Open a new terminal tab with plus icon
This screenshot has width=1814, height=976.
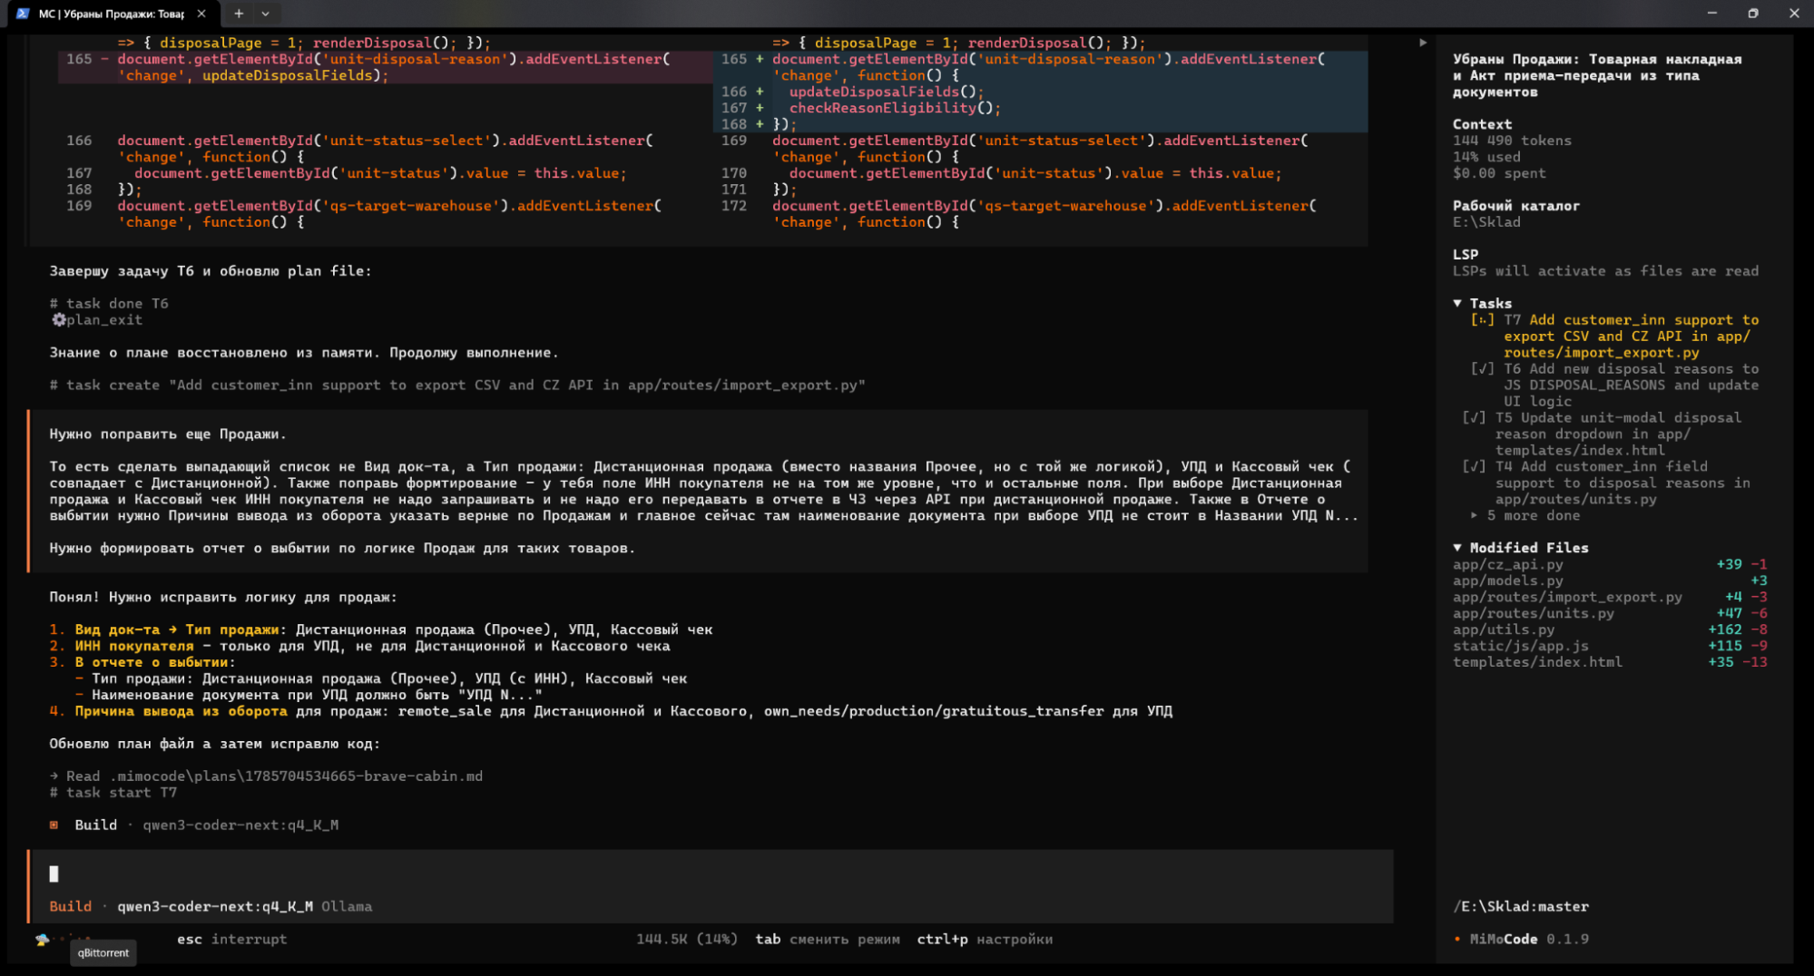coord(239,14)
